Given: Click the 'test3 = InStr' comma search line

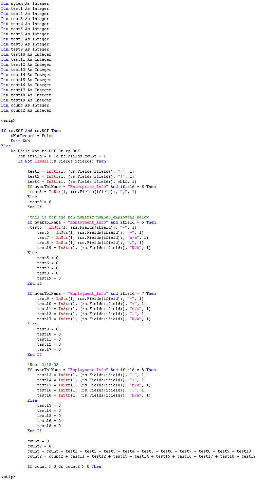Looking at the screenshot, I should pos(83,192).
